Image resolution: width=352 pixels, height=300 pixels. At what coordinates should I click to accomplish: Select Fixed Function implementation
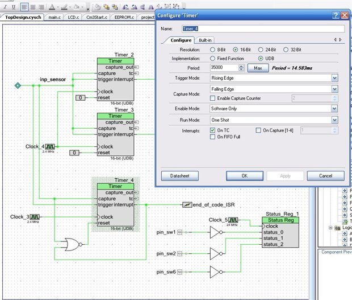tap(213, 58)
